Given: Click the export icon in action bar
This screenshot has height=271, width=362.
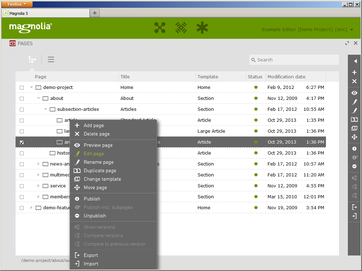Looking at the screenshot, I should click(x=354, y=207).
